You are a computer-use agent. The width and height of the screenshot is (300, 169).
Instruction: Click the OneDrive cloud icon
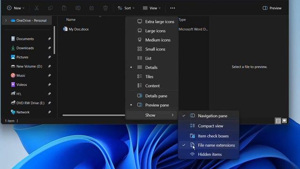coord(13,21)
